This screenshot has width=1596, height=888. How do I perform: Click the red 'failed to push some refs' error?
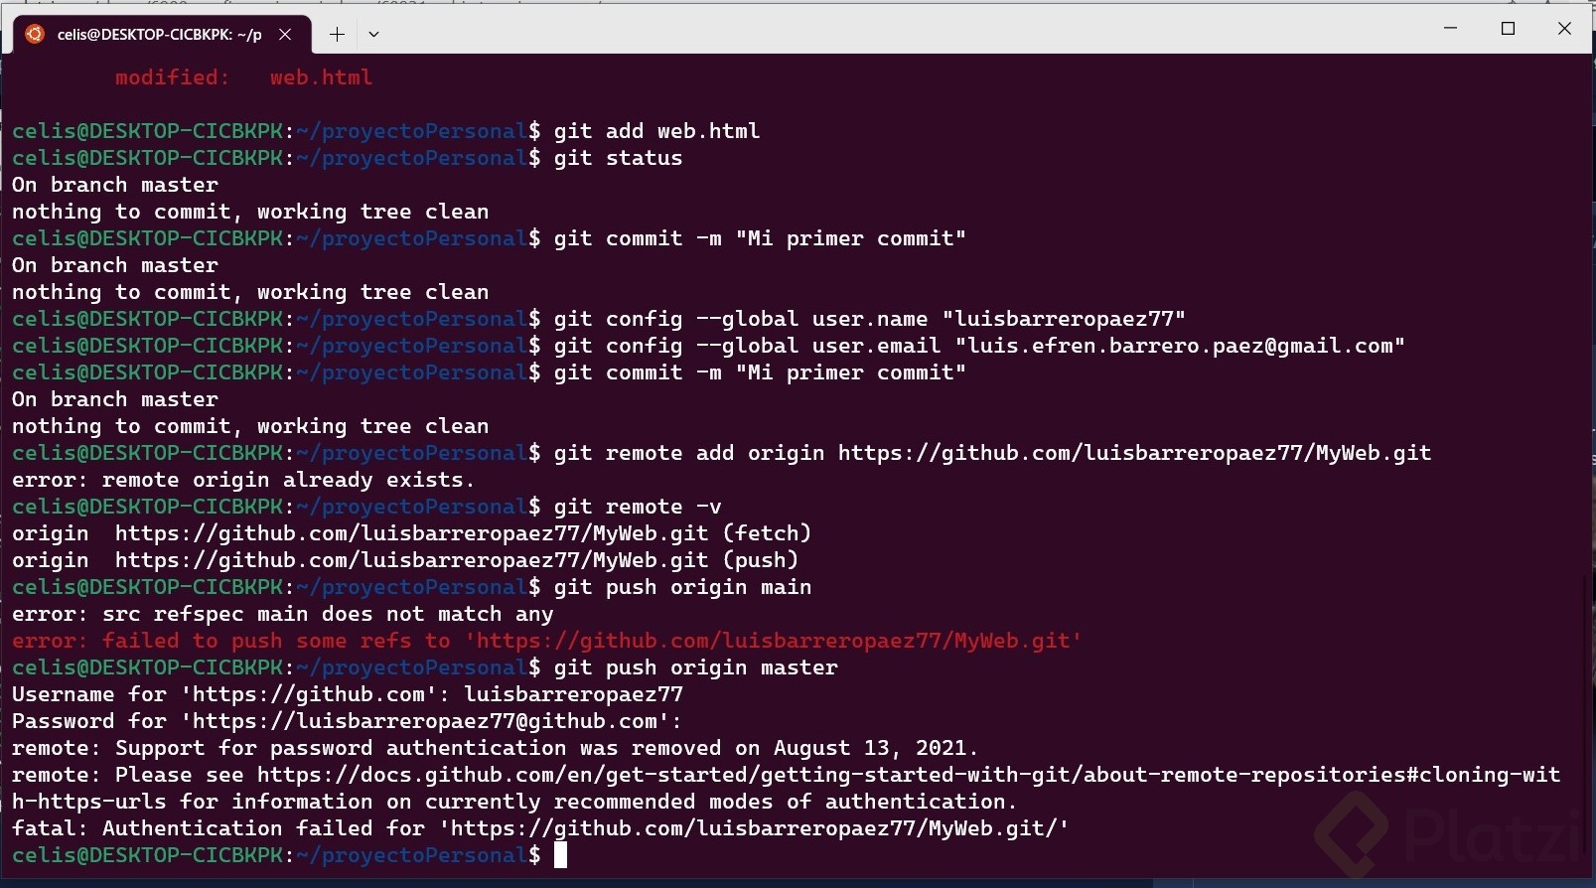click(546, 641)
